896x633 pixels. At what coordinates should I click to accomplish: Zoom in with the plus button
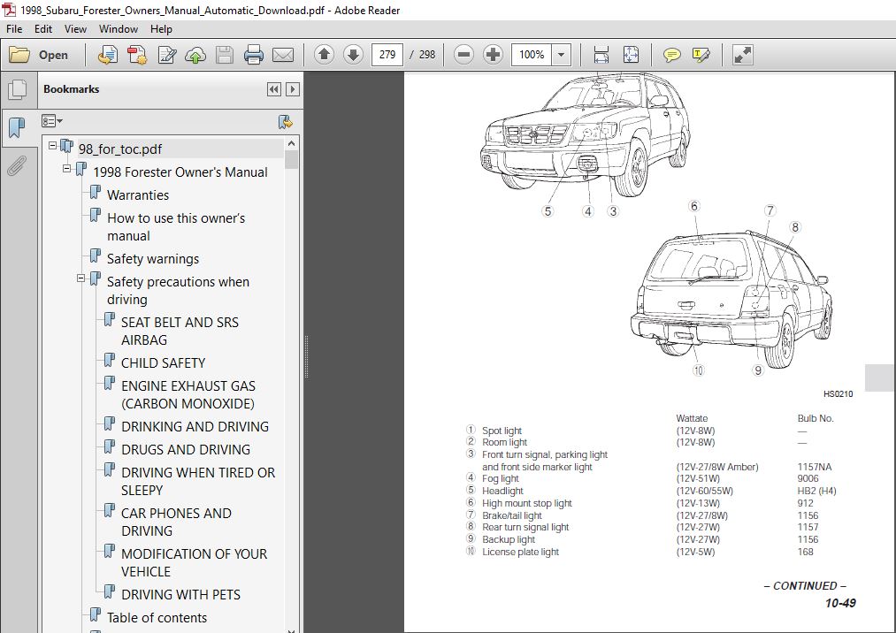[x=493, y=55]
